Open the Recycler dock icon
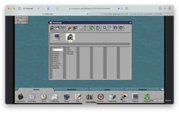 click(x=147, y=97)
